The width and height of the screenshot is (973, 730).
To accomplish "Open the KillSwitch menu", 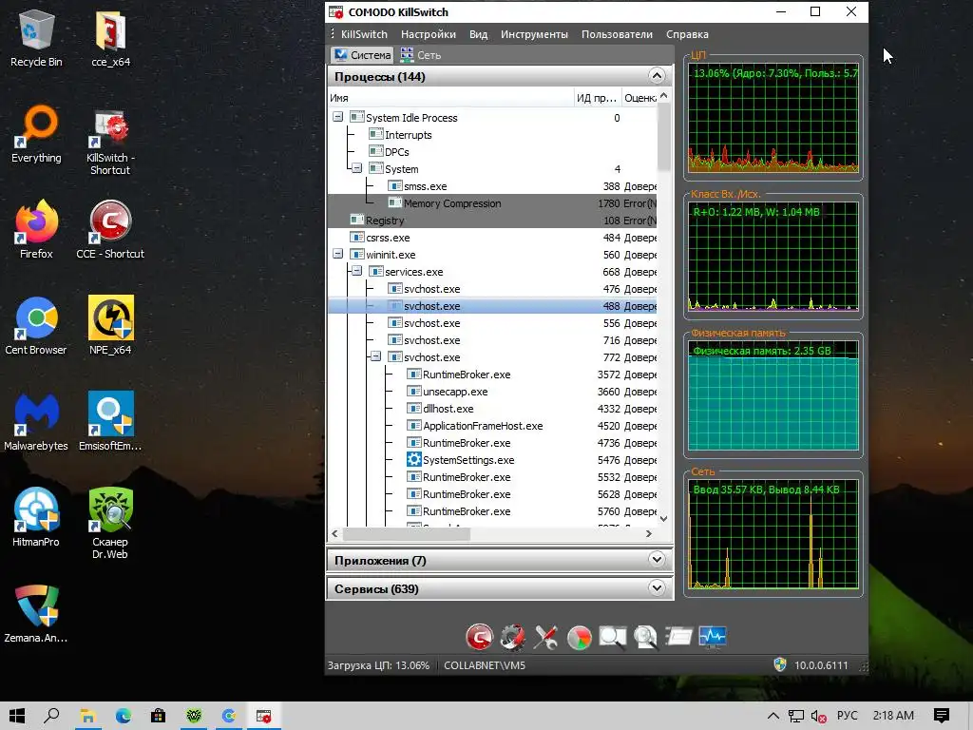I will tap(364, 34).
